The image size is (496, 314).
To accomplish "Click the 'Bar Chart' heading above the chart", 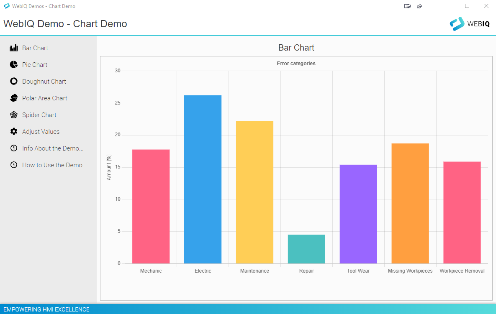I will pyautogui.click(x=296, y=48).
